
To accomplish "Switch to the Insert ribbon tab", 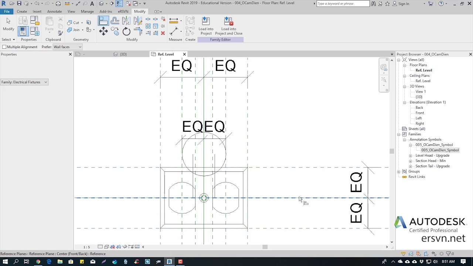I will point(37,11).
